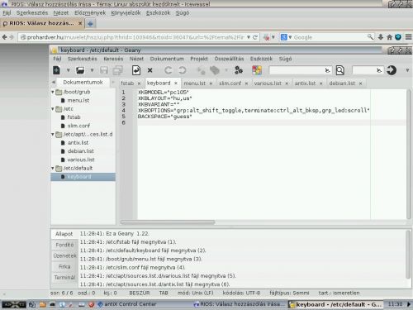Collapse the /etc/default tree folder

pos(53,168)
